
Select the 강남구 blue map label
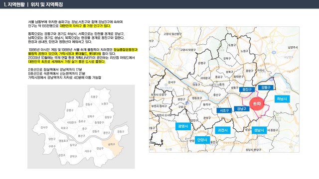point(241,109)
